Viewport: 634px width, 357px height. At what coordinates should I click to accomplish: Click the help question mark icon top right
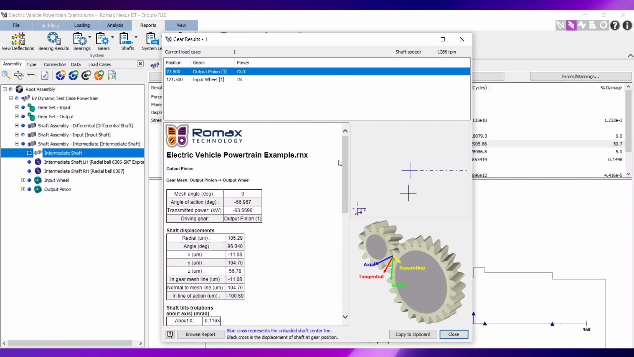tap(615, 25)
